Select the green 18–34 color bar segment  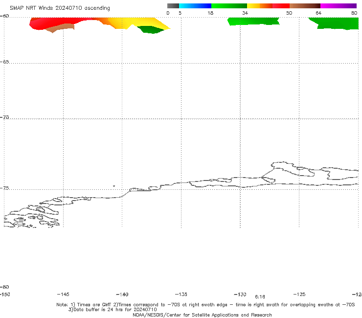(x=229, y=6)
